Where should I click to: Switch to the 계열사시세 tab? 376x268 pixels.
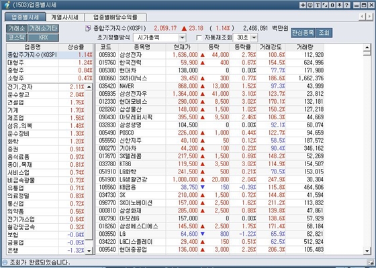click(65, 17)
